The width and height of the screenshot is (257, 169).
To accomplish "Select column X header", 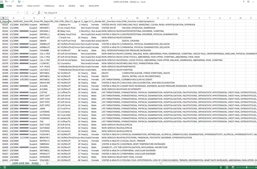I will click(x=251, y=18).
